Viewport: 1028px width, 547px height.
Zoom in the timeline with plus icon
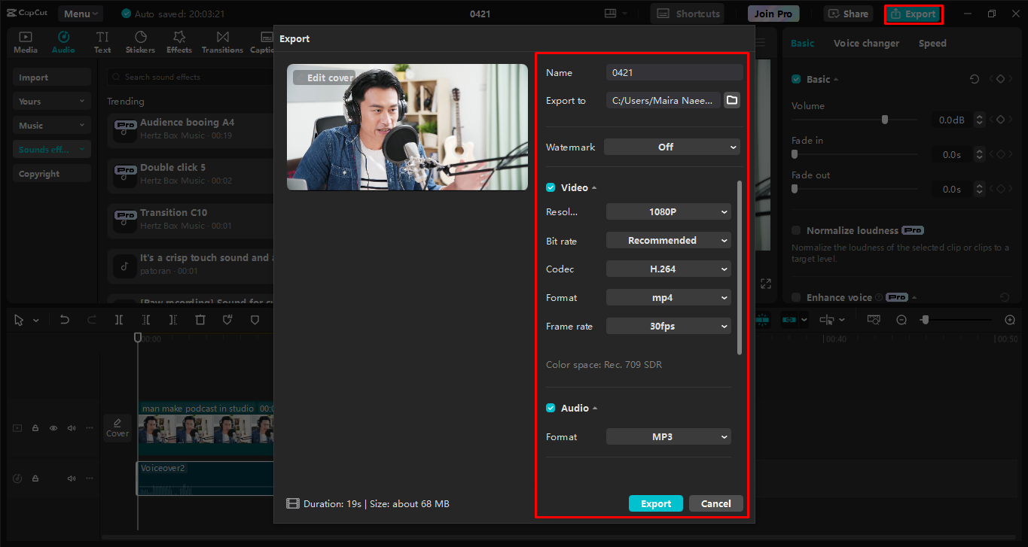(x=1011, y=320)
